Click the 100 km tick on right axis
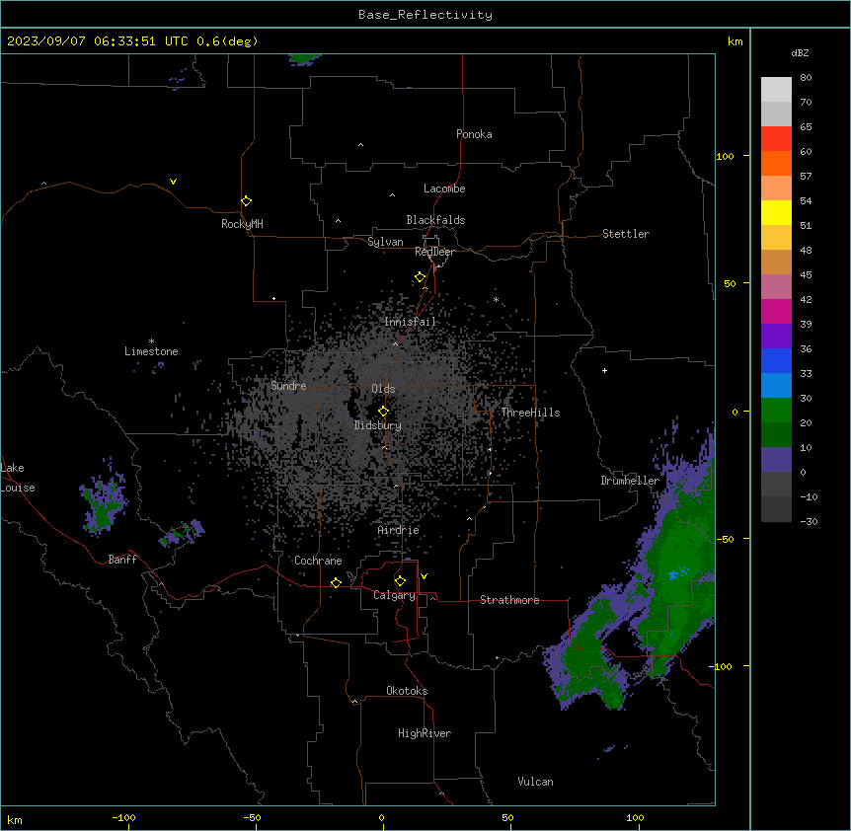Viewport: 851px width, 831px height. point(725,156)
